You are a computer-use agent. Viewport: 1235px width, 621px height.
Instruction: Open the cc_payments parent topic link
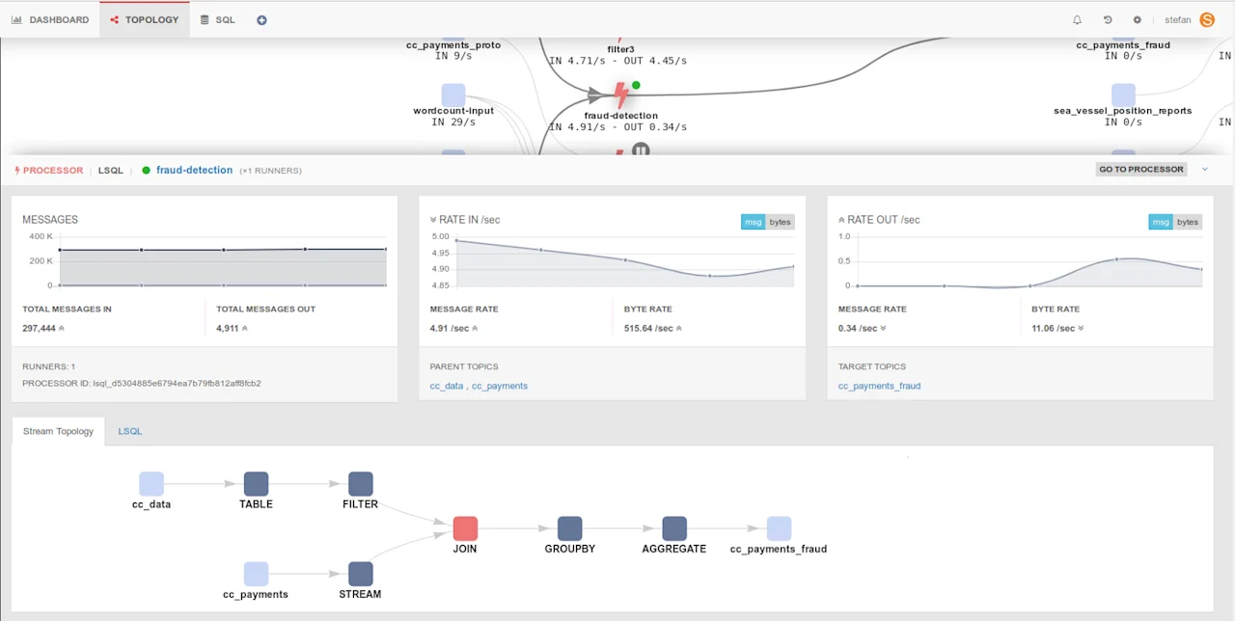click(500, 386)
